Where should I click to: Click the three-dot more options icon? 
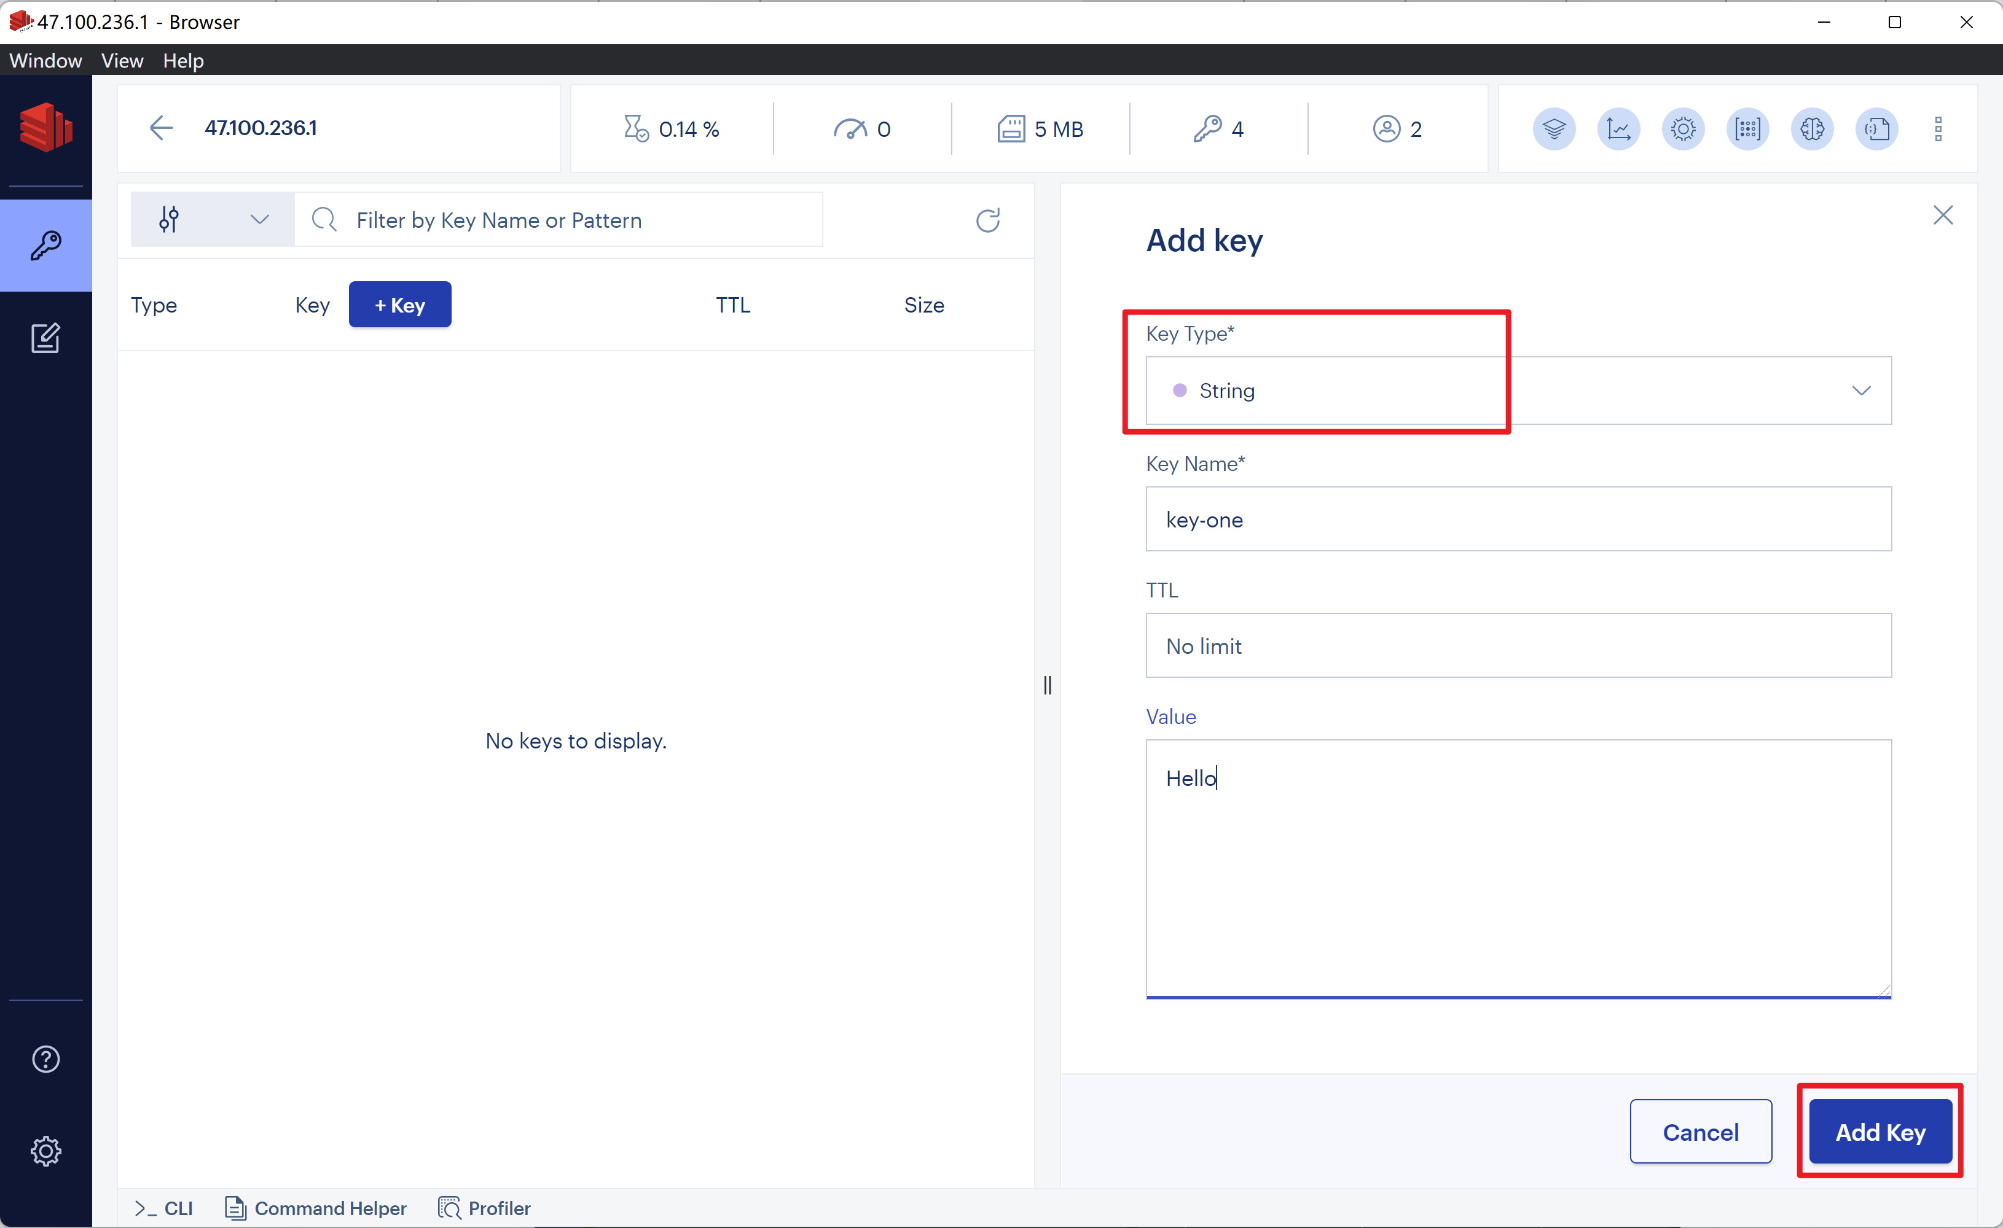pos(1938,129)
